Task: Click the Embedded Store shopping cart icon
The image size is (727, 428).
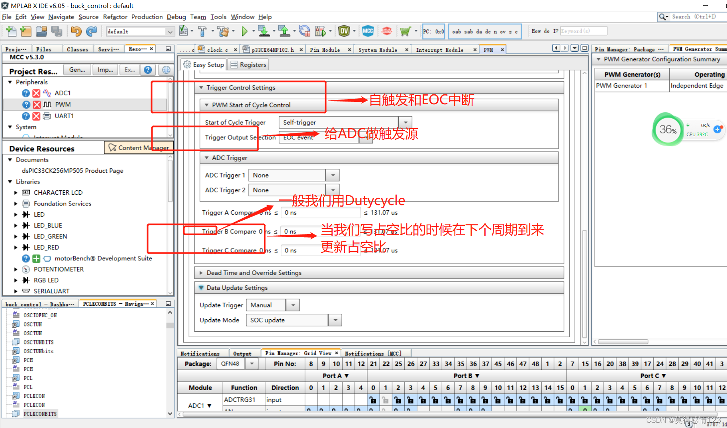Action: coord(405,31)
